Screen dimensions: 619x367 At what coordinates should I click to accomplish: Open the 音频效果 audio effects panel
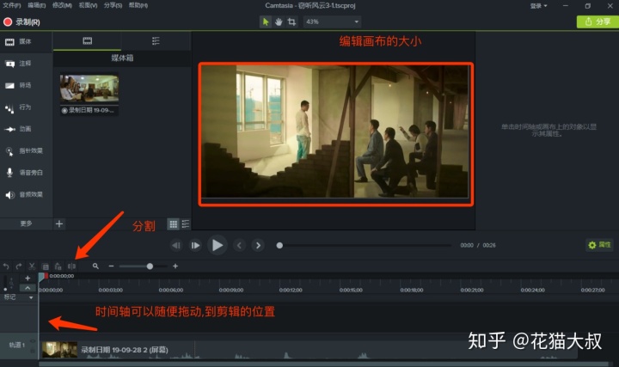click(26, 194)
